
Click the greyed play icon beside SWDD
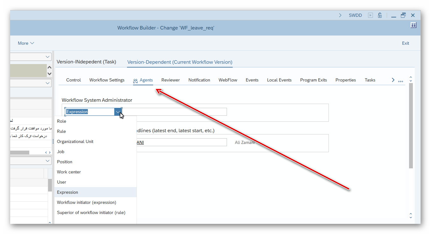(370, 15)
